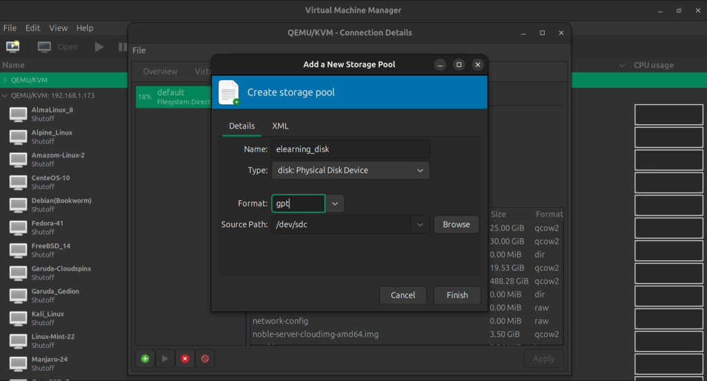Screen dimensions: 707x381
Task: Open the Format dropdown arrow
Action: (x=335, y=204)
